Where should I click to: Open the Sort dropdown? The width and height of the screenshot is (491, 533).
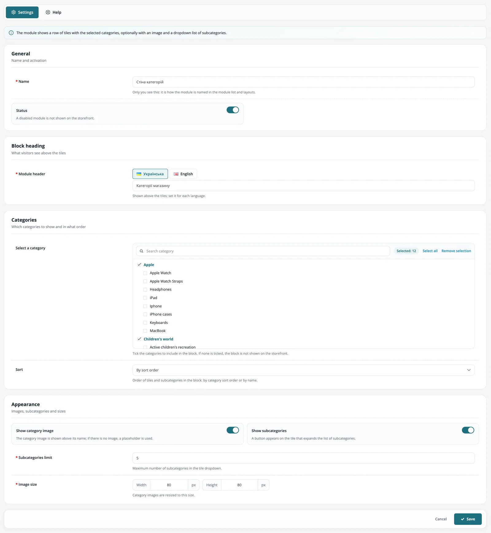pyautogui.click(x=303, y=370)
